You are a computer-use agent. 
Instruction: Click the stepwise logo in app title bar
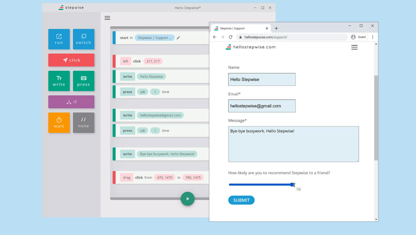pyautogui.click(x=71, y=8)
